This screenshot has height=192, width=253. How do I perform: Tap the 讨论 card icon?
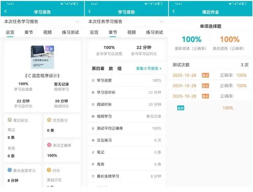click(x=49, y=170)
